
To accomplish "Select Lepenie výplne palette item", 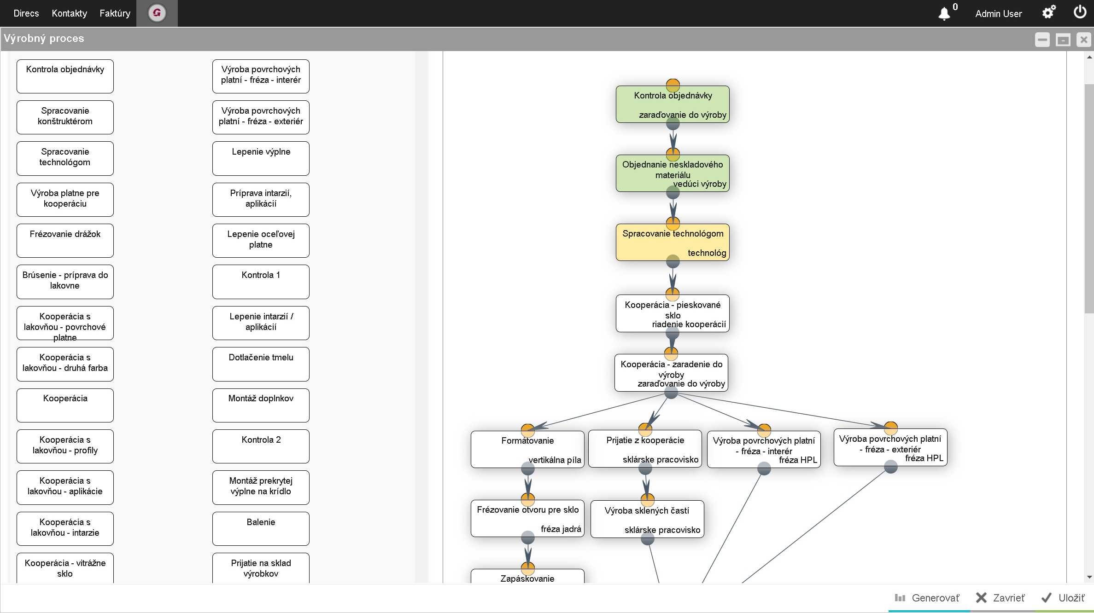I will click(x=261, y=158).
